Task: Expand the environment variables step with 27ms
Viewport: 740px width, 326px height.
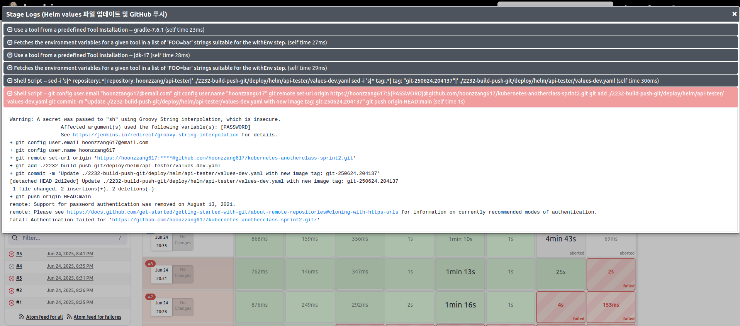Action: [x=371, y=42]
